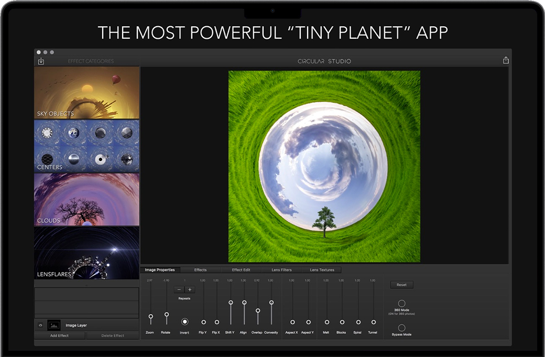Viewport: 545px width, 357px height.
Task: Choose the Lensflares effect category
Action: (x=87, y=252)
